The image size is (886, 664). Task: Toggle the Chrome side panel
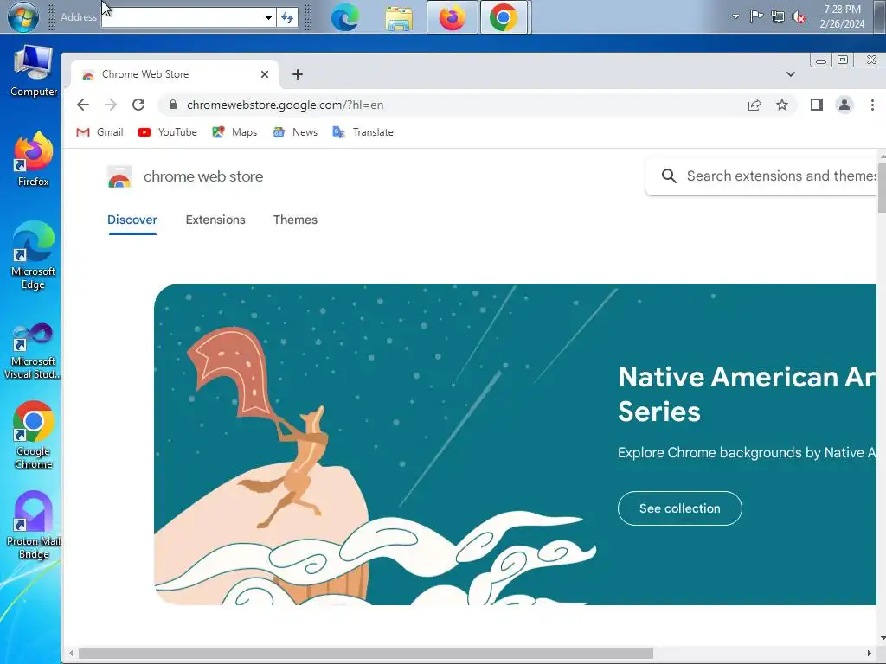point(817,105)
